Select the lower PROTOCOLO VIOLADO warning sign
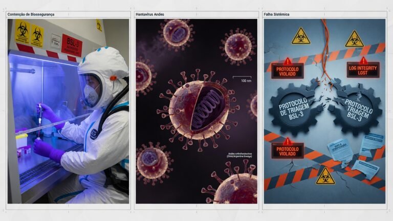 pos(288,150)
